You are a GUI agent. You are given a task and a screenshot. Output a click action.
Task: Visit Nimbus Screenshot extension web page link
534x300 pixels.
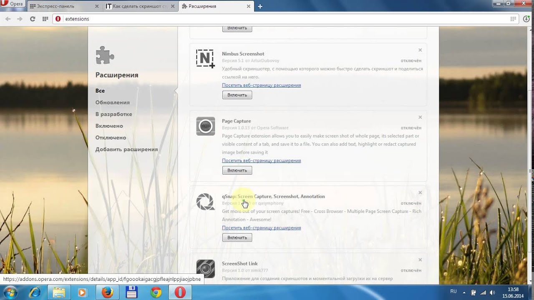coord(261,85)
